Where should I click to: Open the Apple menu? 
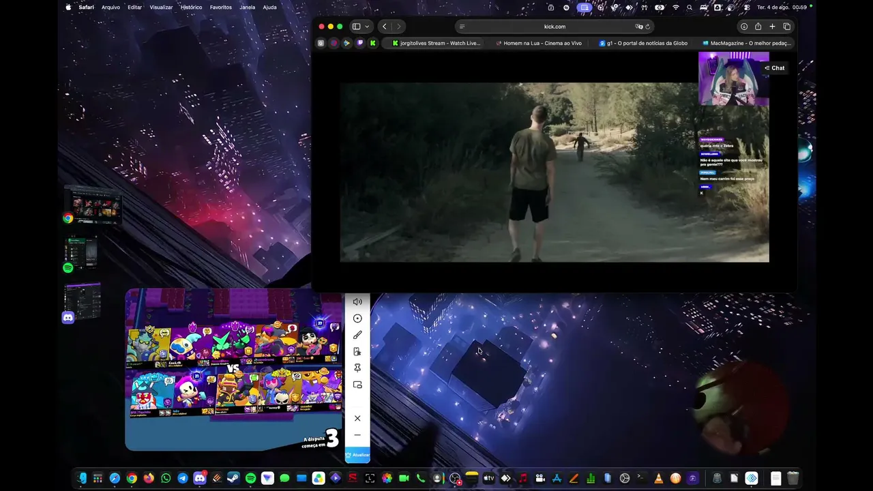click(x=68, y=8)
